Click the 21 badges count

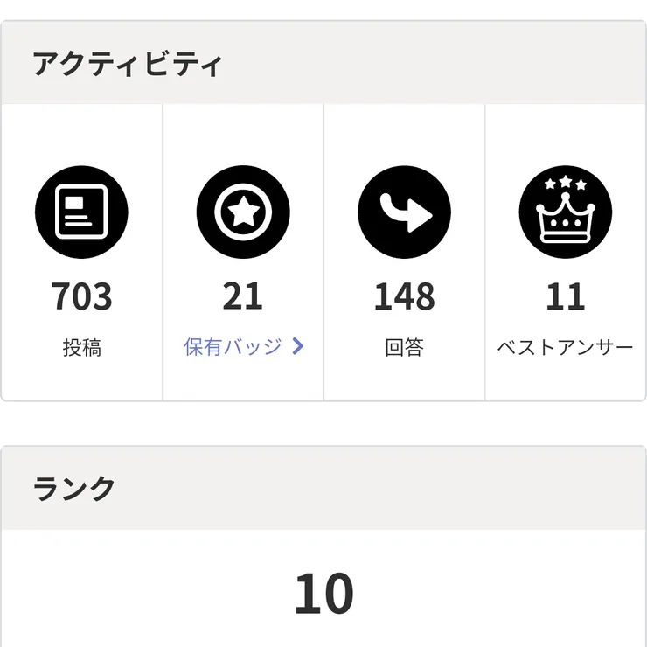[243, 297]
